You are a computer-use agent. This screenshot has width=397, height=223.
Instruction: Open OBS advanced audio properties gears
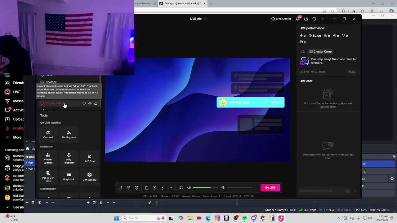150,203
